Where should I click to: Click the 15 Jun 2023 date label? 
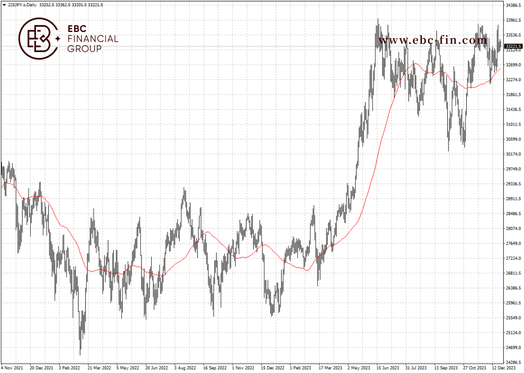point(388,368)
